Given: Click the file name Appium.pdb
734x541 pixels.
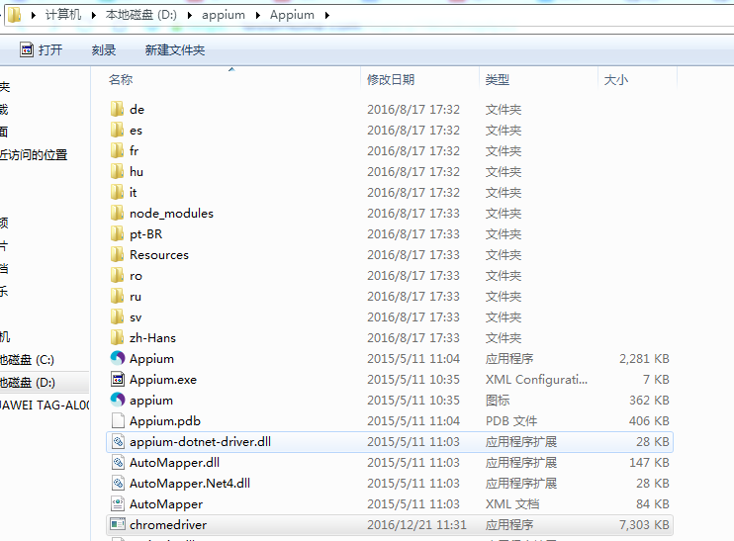Looking at the screenshot, I should pos(165,421).
